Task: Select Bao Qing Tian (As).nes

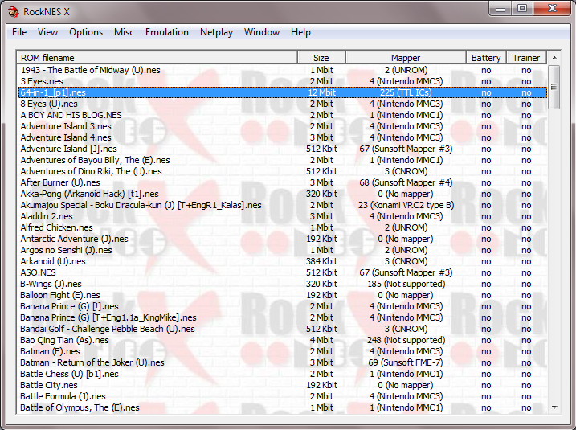Action: [x=64, y=340]
